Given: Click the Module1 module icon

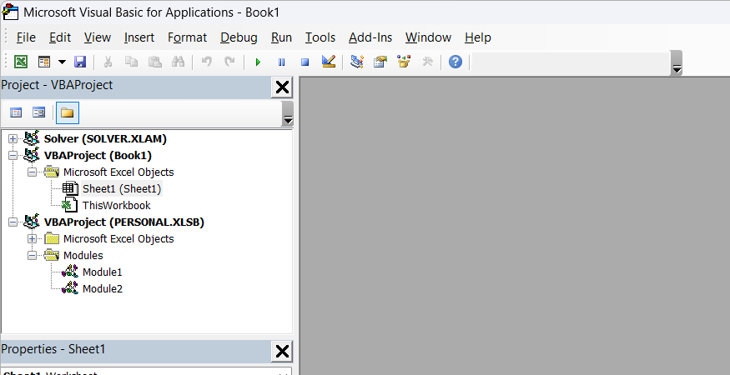Looking at the screenshot, I should 70,272.
